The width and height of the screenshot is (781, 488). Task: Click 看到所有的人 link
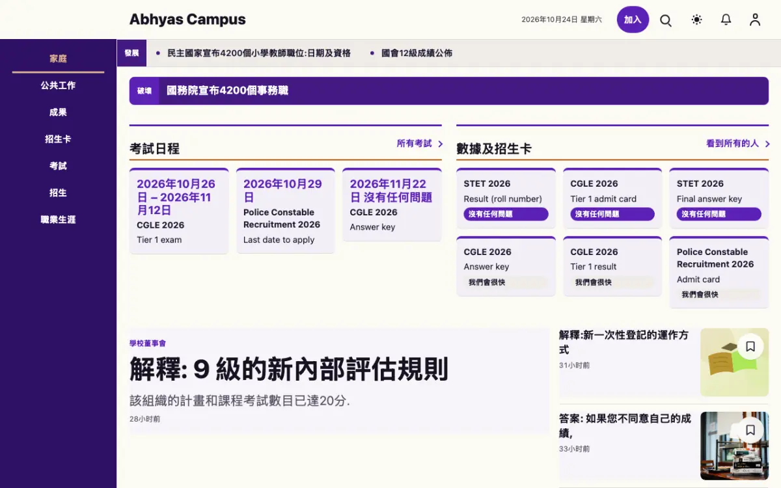[732, 143]
